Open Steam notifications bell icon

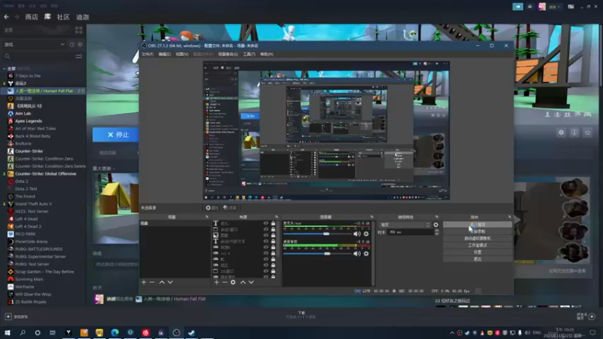[530, 7]
